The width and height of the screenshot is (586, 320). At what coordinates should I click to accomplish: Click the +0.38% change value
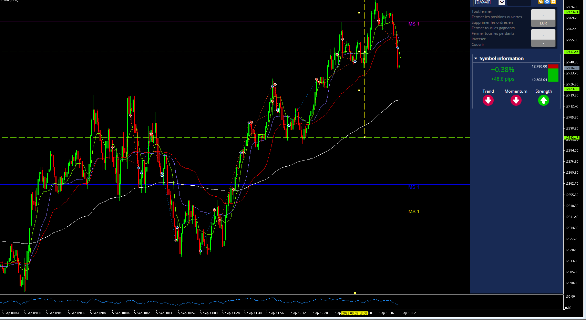502,70
